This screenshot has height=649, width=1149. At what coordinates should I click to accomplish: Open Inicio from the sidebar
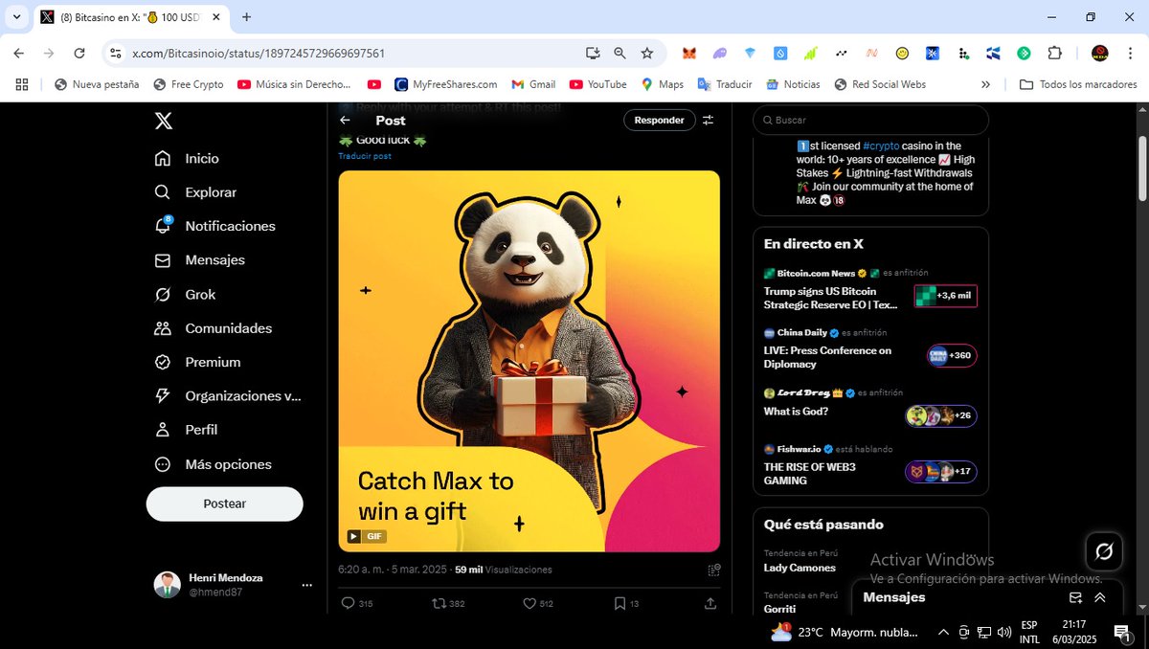[x=188, y=159]
